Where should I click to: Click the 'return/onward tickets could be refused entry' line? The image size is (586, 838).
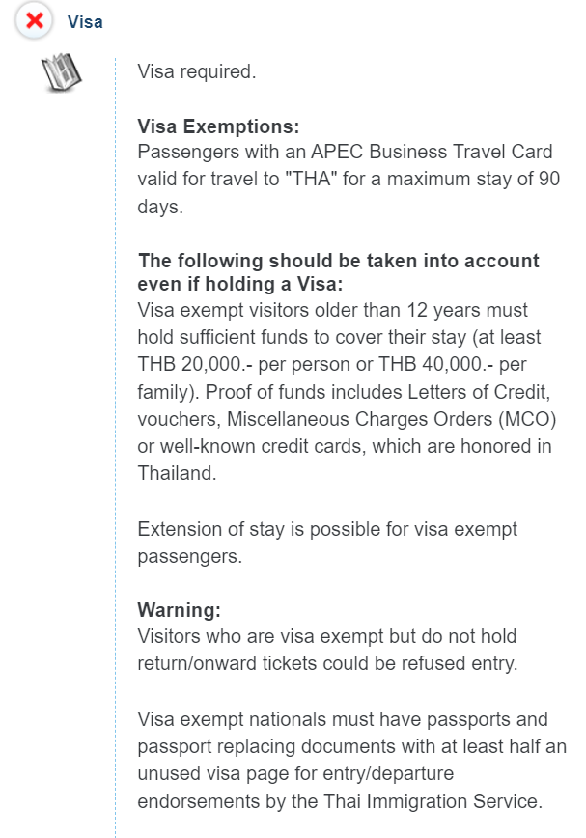327,664
